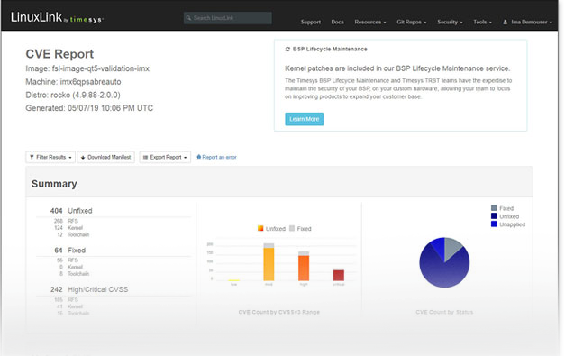Click the '56 RFS' fixed count

click(68, 260)
